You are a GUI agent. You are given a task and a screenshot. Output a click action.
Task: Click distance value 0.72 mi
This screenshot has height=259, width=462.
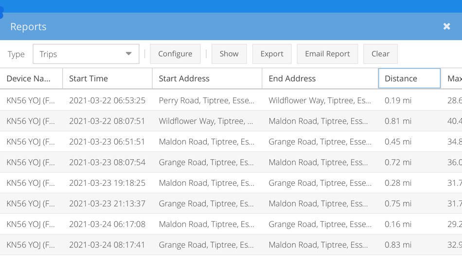click(x=398, y=162)
